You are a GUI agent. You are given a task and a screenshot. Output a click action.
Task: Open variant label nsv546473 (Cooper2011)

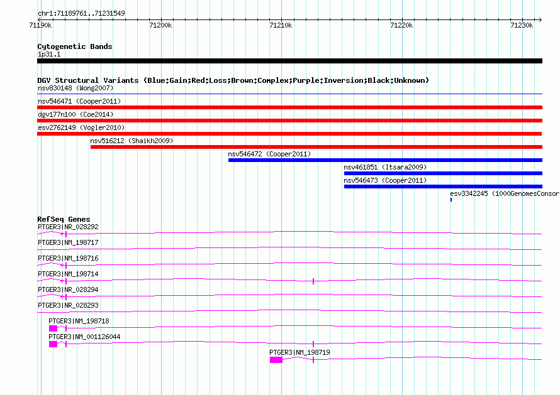[385, 180]
